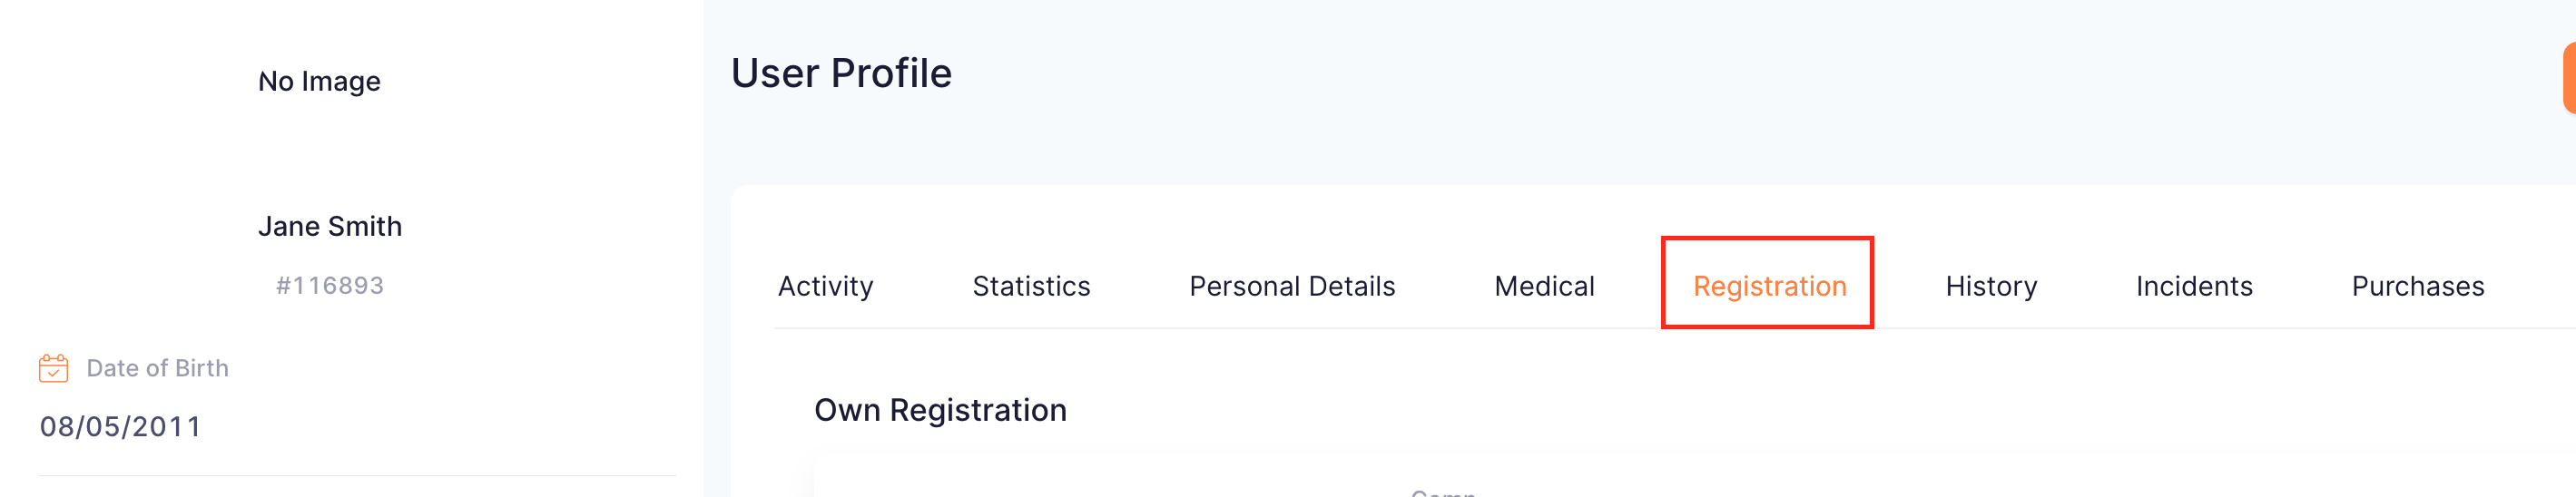Go to the History tab
Image resolution: width=2576 pixels, height=497 pixels.
1991,286
